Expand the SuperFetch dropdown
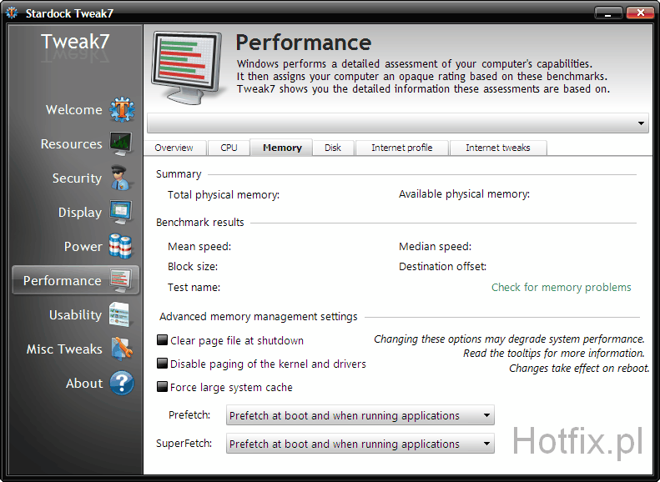The width and height of the screenshot is (660, 482). pyautogui.click(x=360, y=444)
